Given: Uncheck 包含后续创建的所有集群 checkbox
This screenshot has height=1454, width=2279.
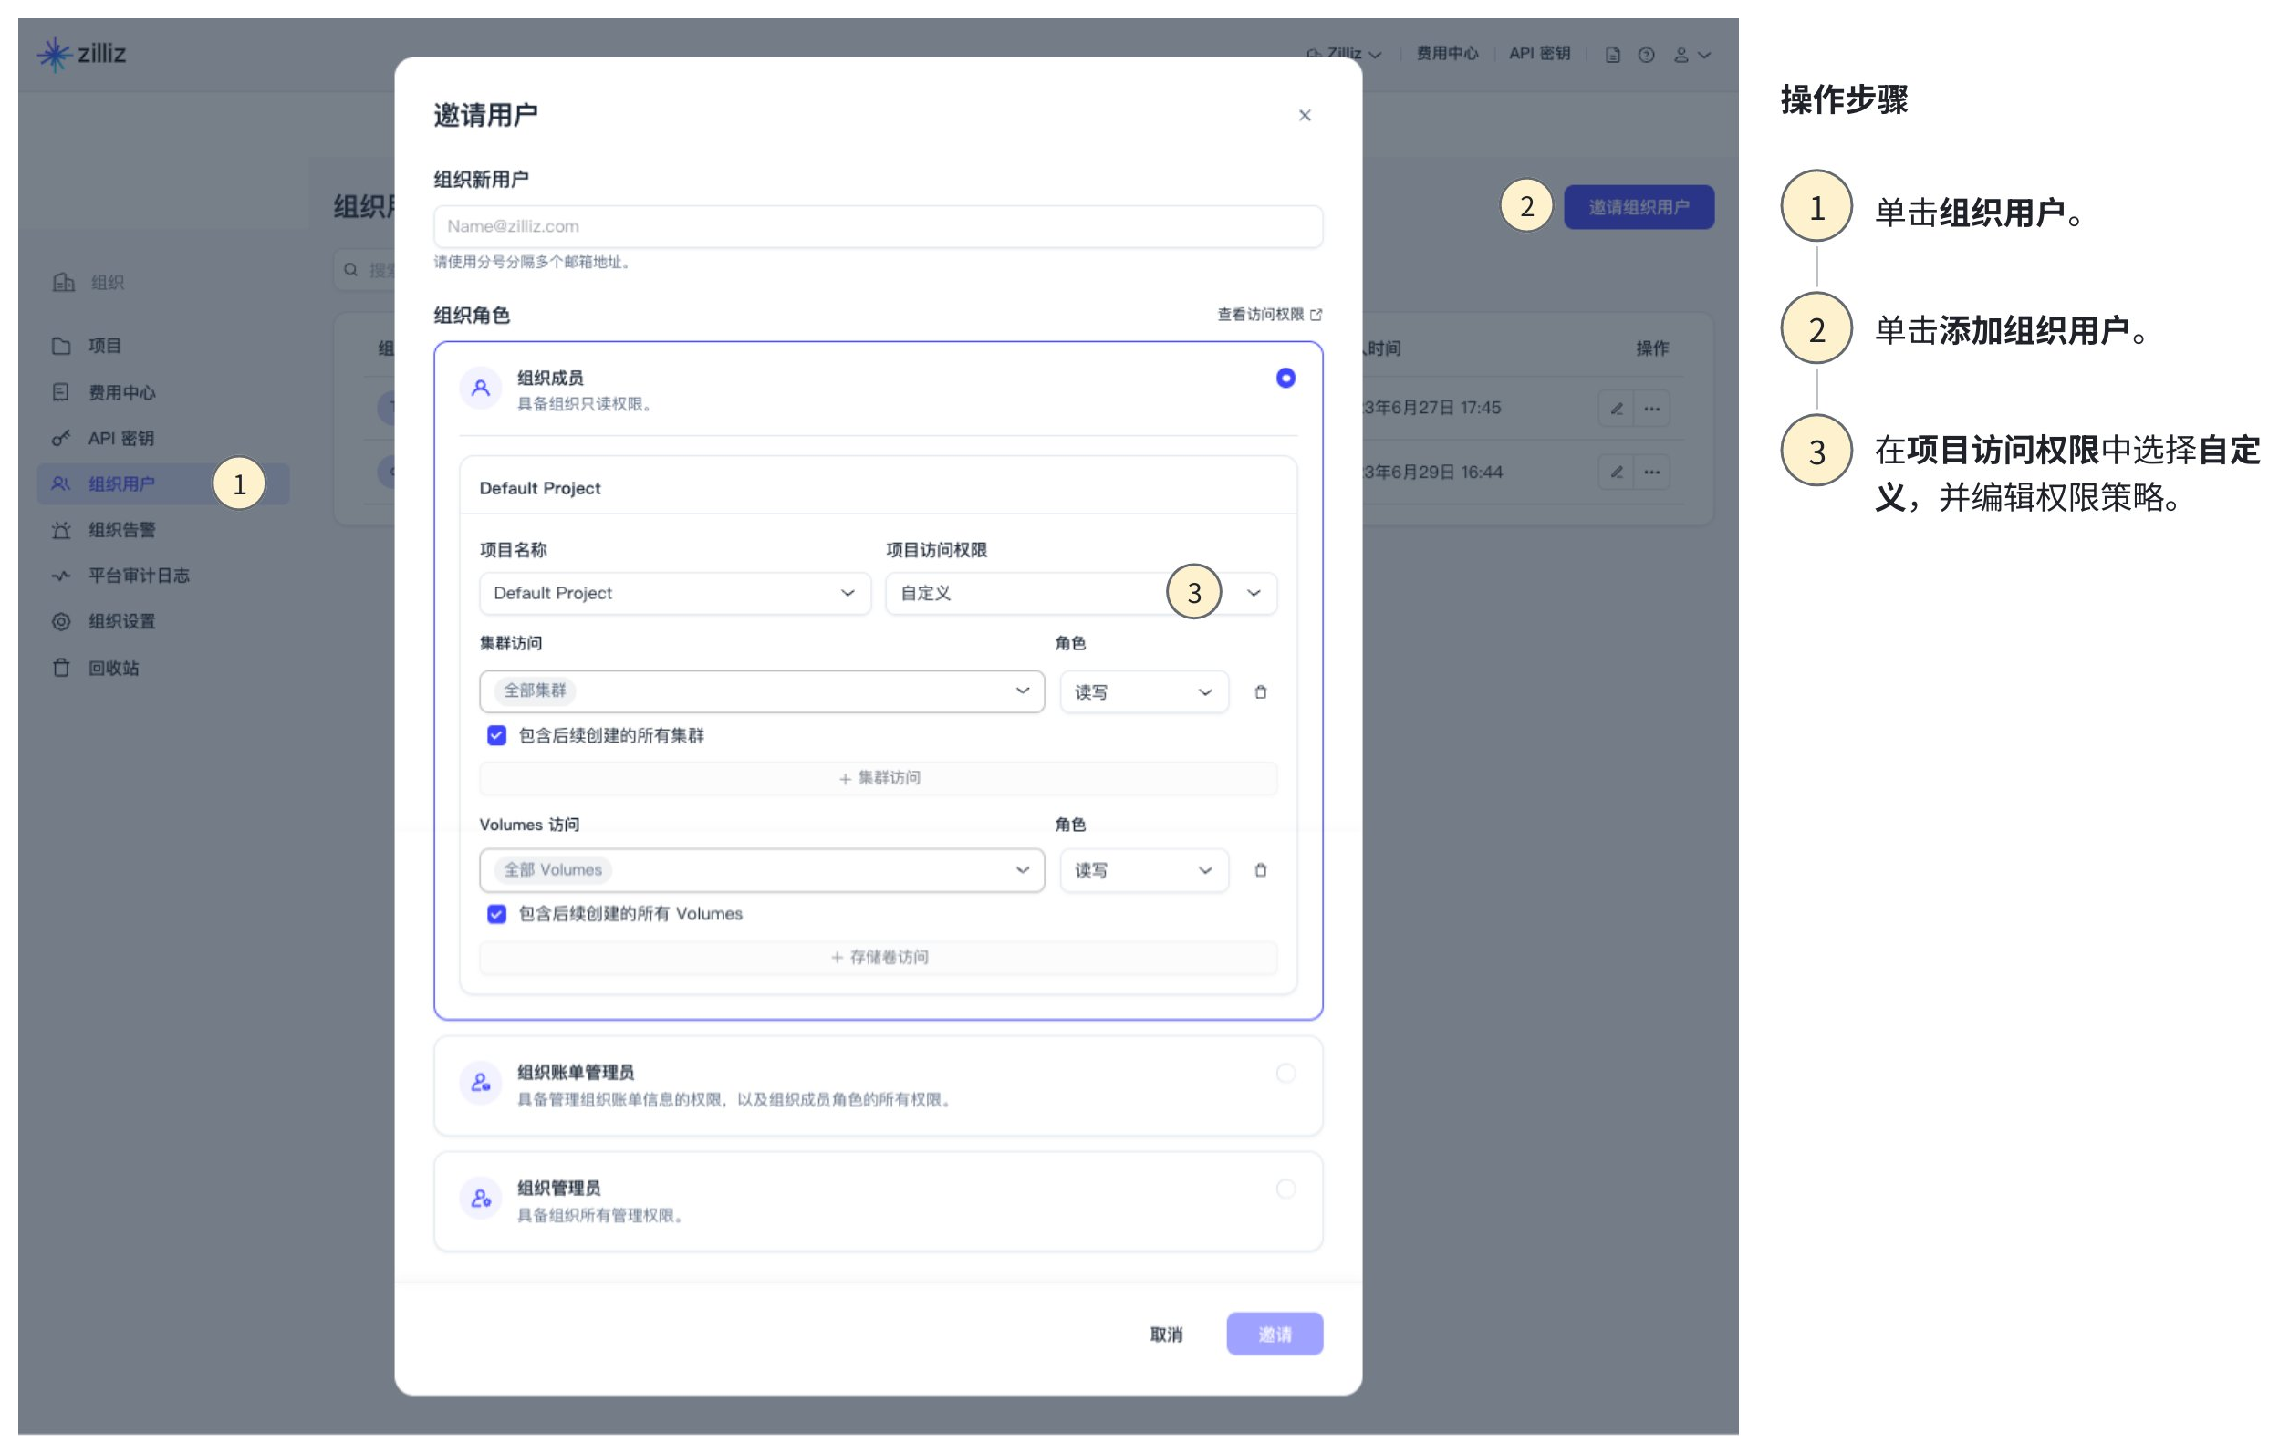Looking at the screenshot, I should click(x=496, y=736).
